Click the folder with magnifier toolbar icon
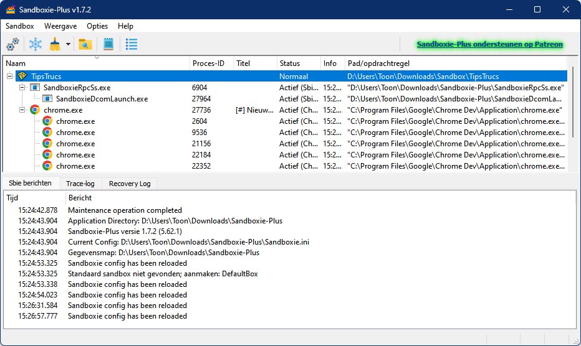 (x=85, y=44)
